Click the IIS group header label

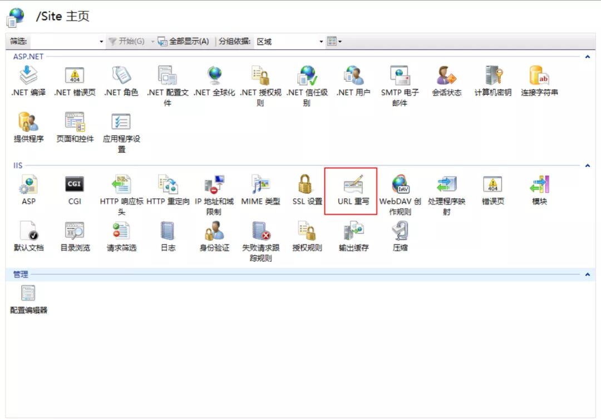click(18, 165)
